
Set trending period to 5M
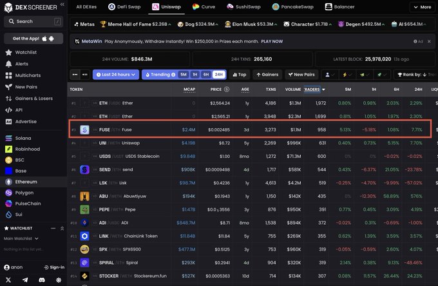pyautogui.click(x=184, y=75)
